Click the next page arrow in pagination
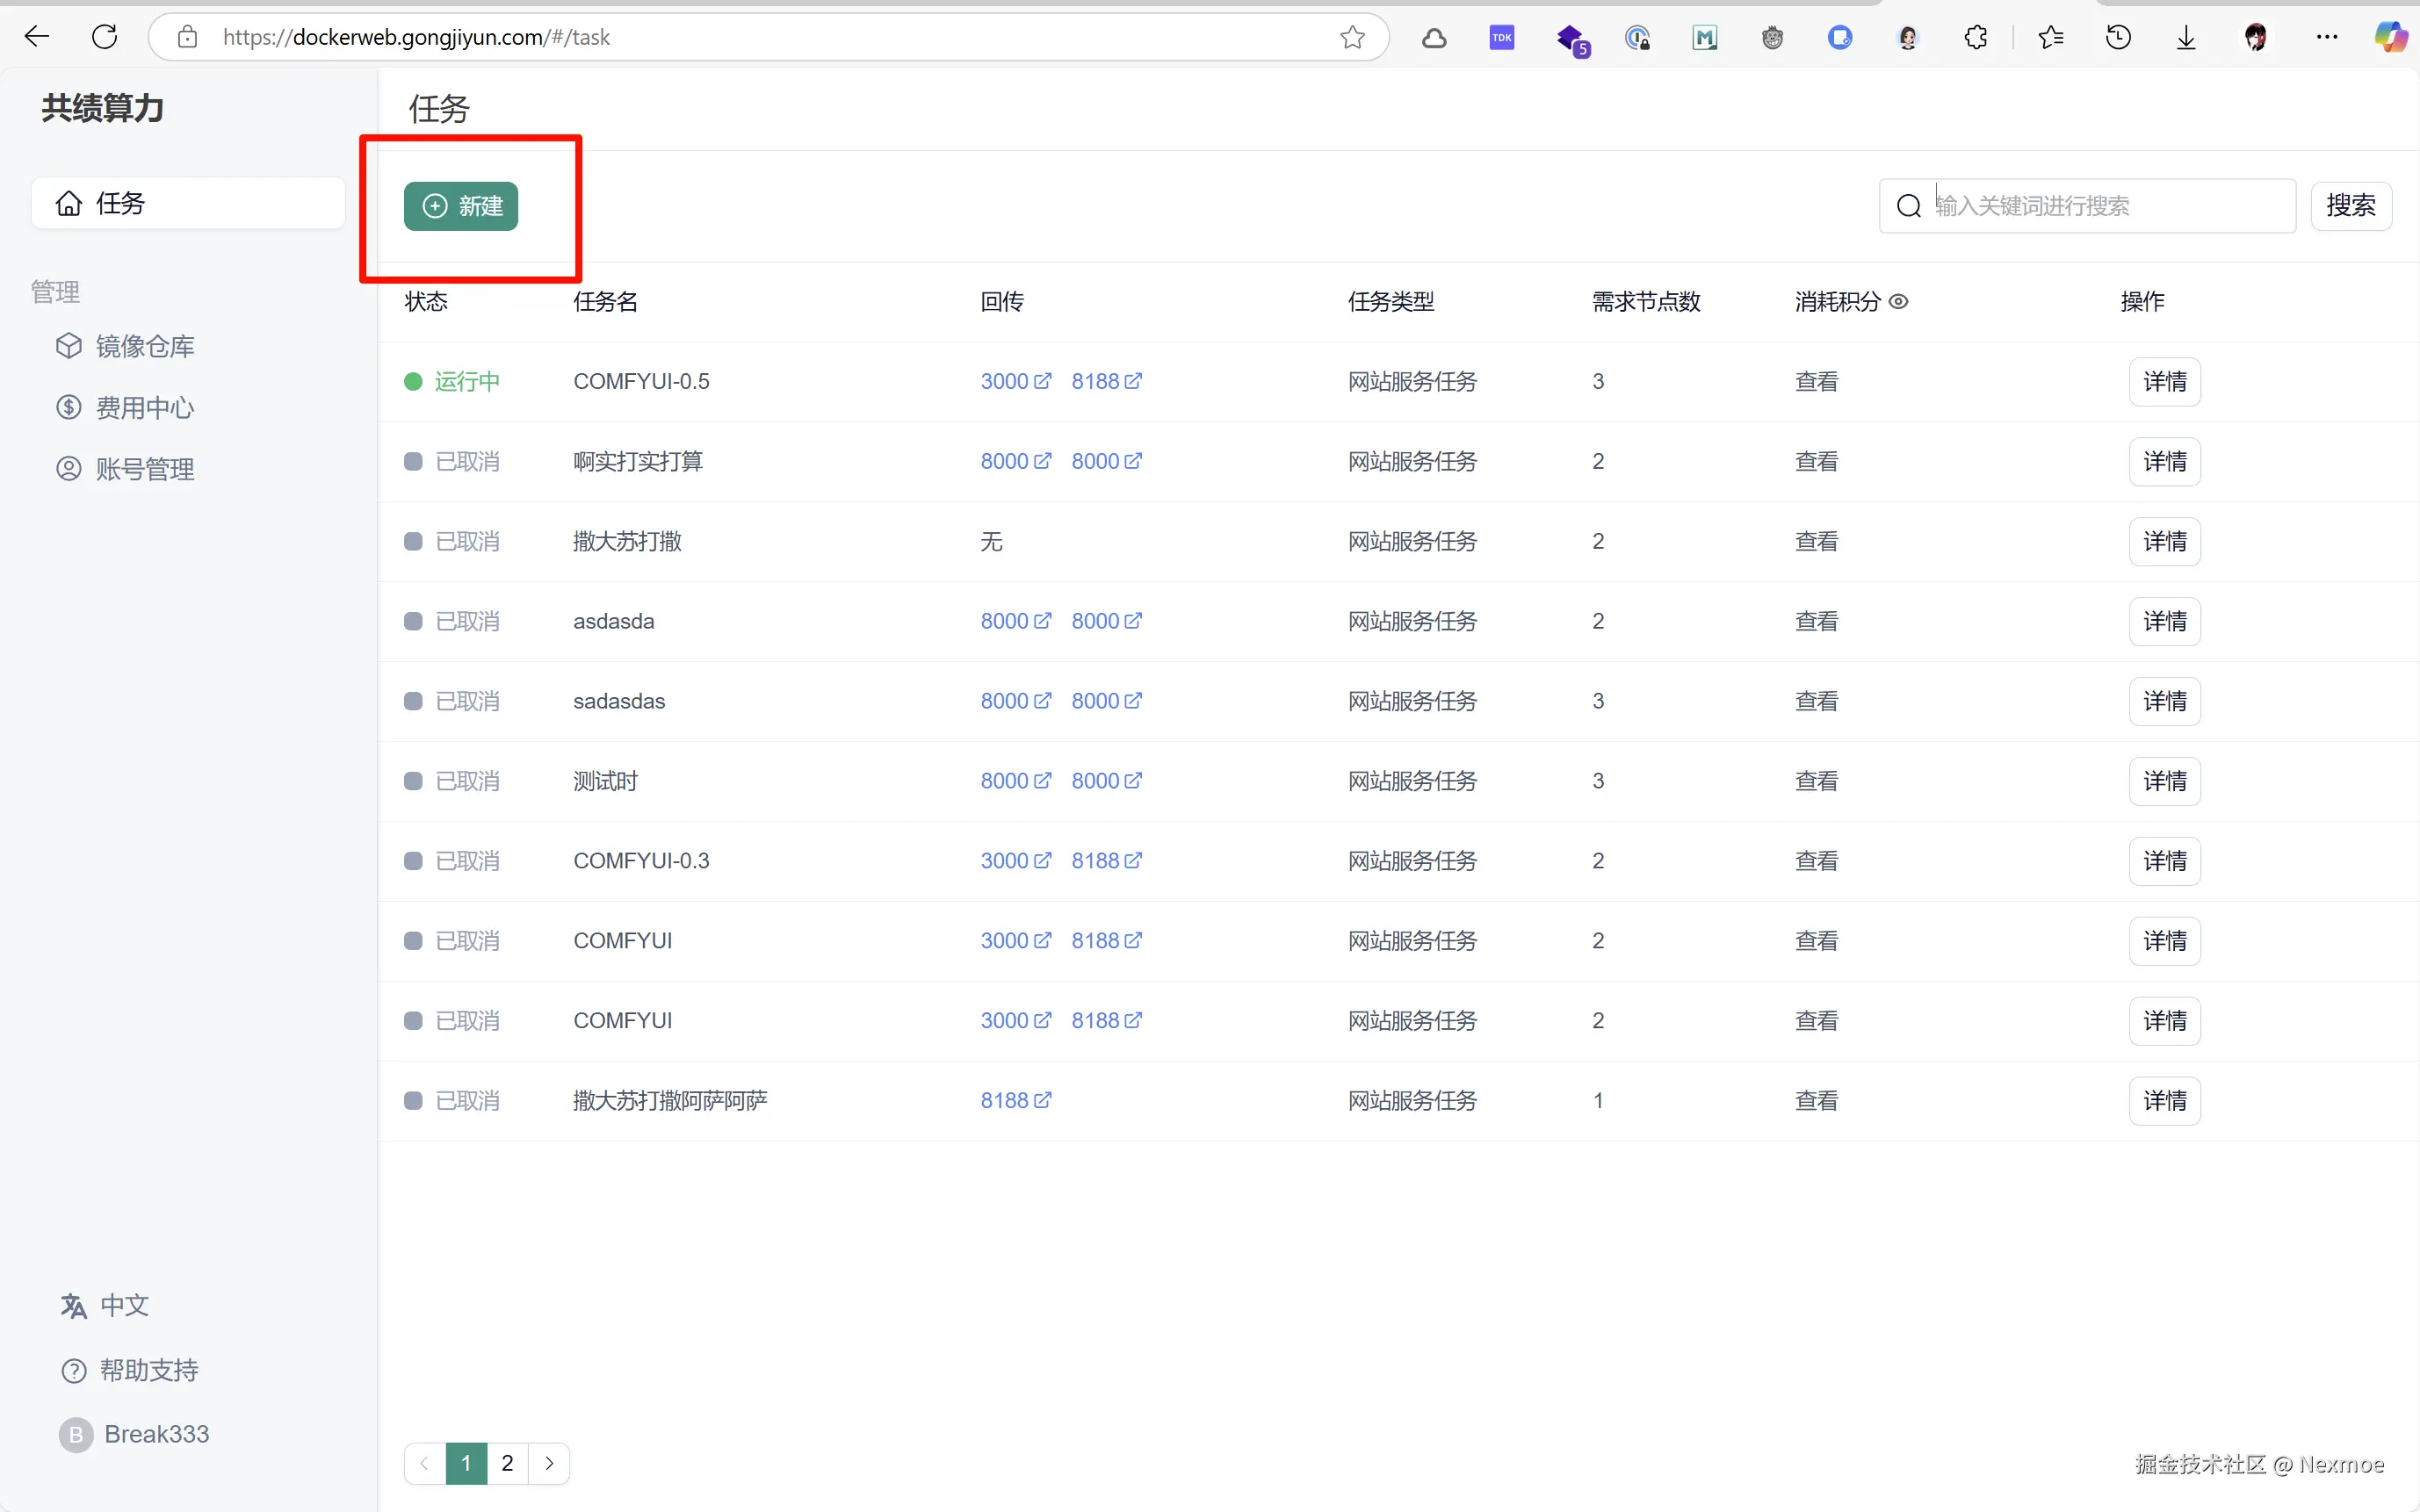This screenshot has height=1512, width=2420. point(549,1463)
